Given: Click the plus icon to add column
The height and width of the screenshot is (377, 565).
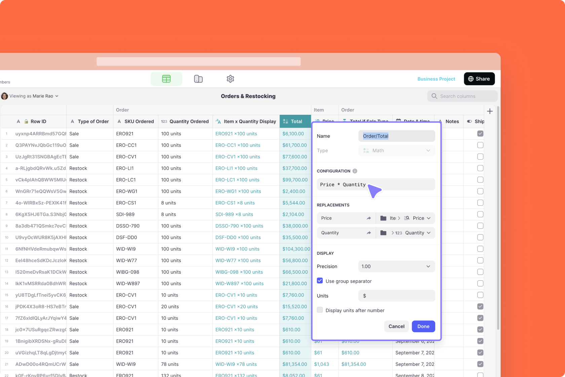Looking at the screenshot, I should [490, 111].
